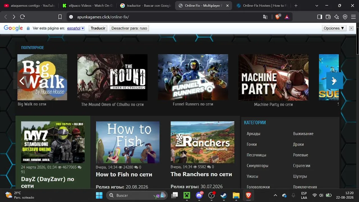This screenshot has height=202, width=359.
Task: Click the carousel previous arrow
Action: (22, 81)
